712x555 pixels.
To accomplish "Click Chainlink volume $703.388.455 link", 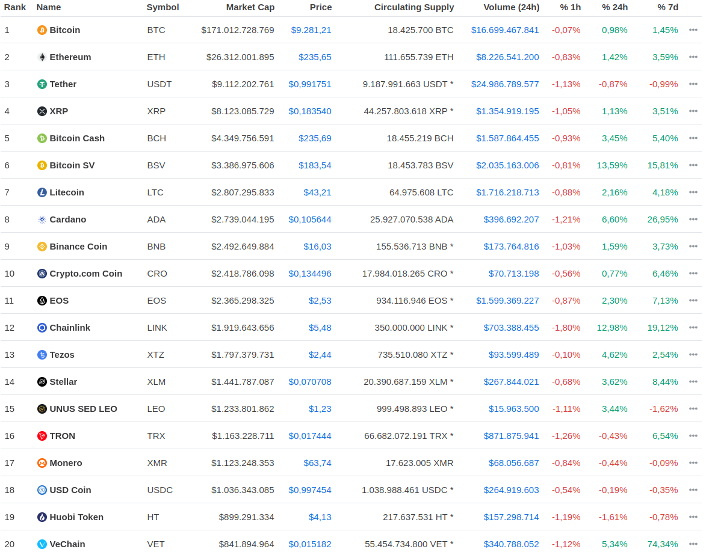I will coord(512,328).
